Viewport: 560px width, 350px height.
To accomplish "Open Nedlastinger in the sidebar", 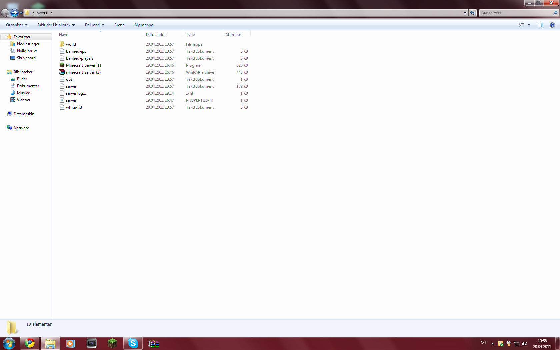I will point(28,44).
